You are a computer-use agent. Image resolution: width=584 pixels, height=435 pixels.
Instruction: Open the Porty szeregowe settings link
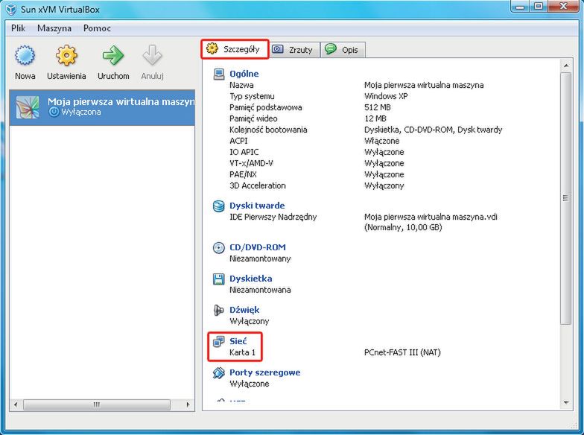pyautogui.click(x=265, y=372)
